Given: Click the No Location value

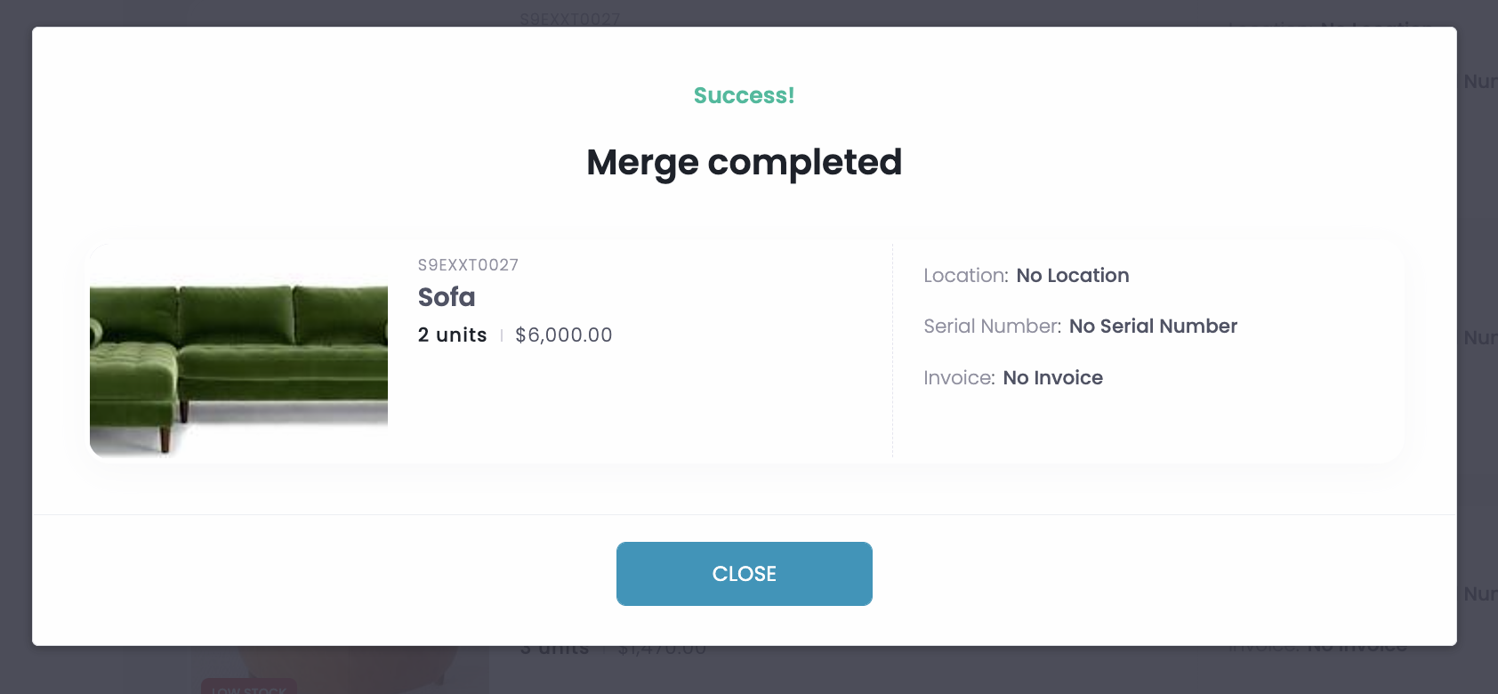Looking at the screenshot, I should [1073, 276].
